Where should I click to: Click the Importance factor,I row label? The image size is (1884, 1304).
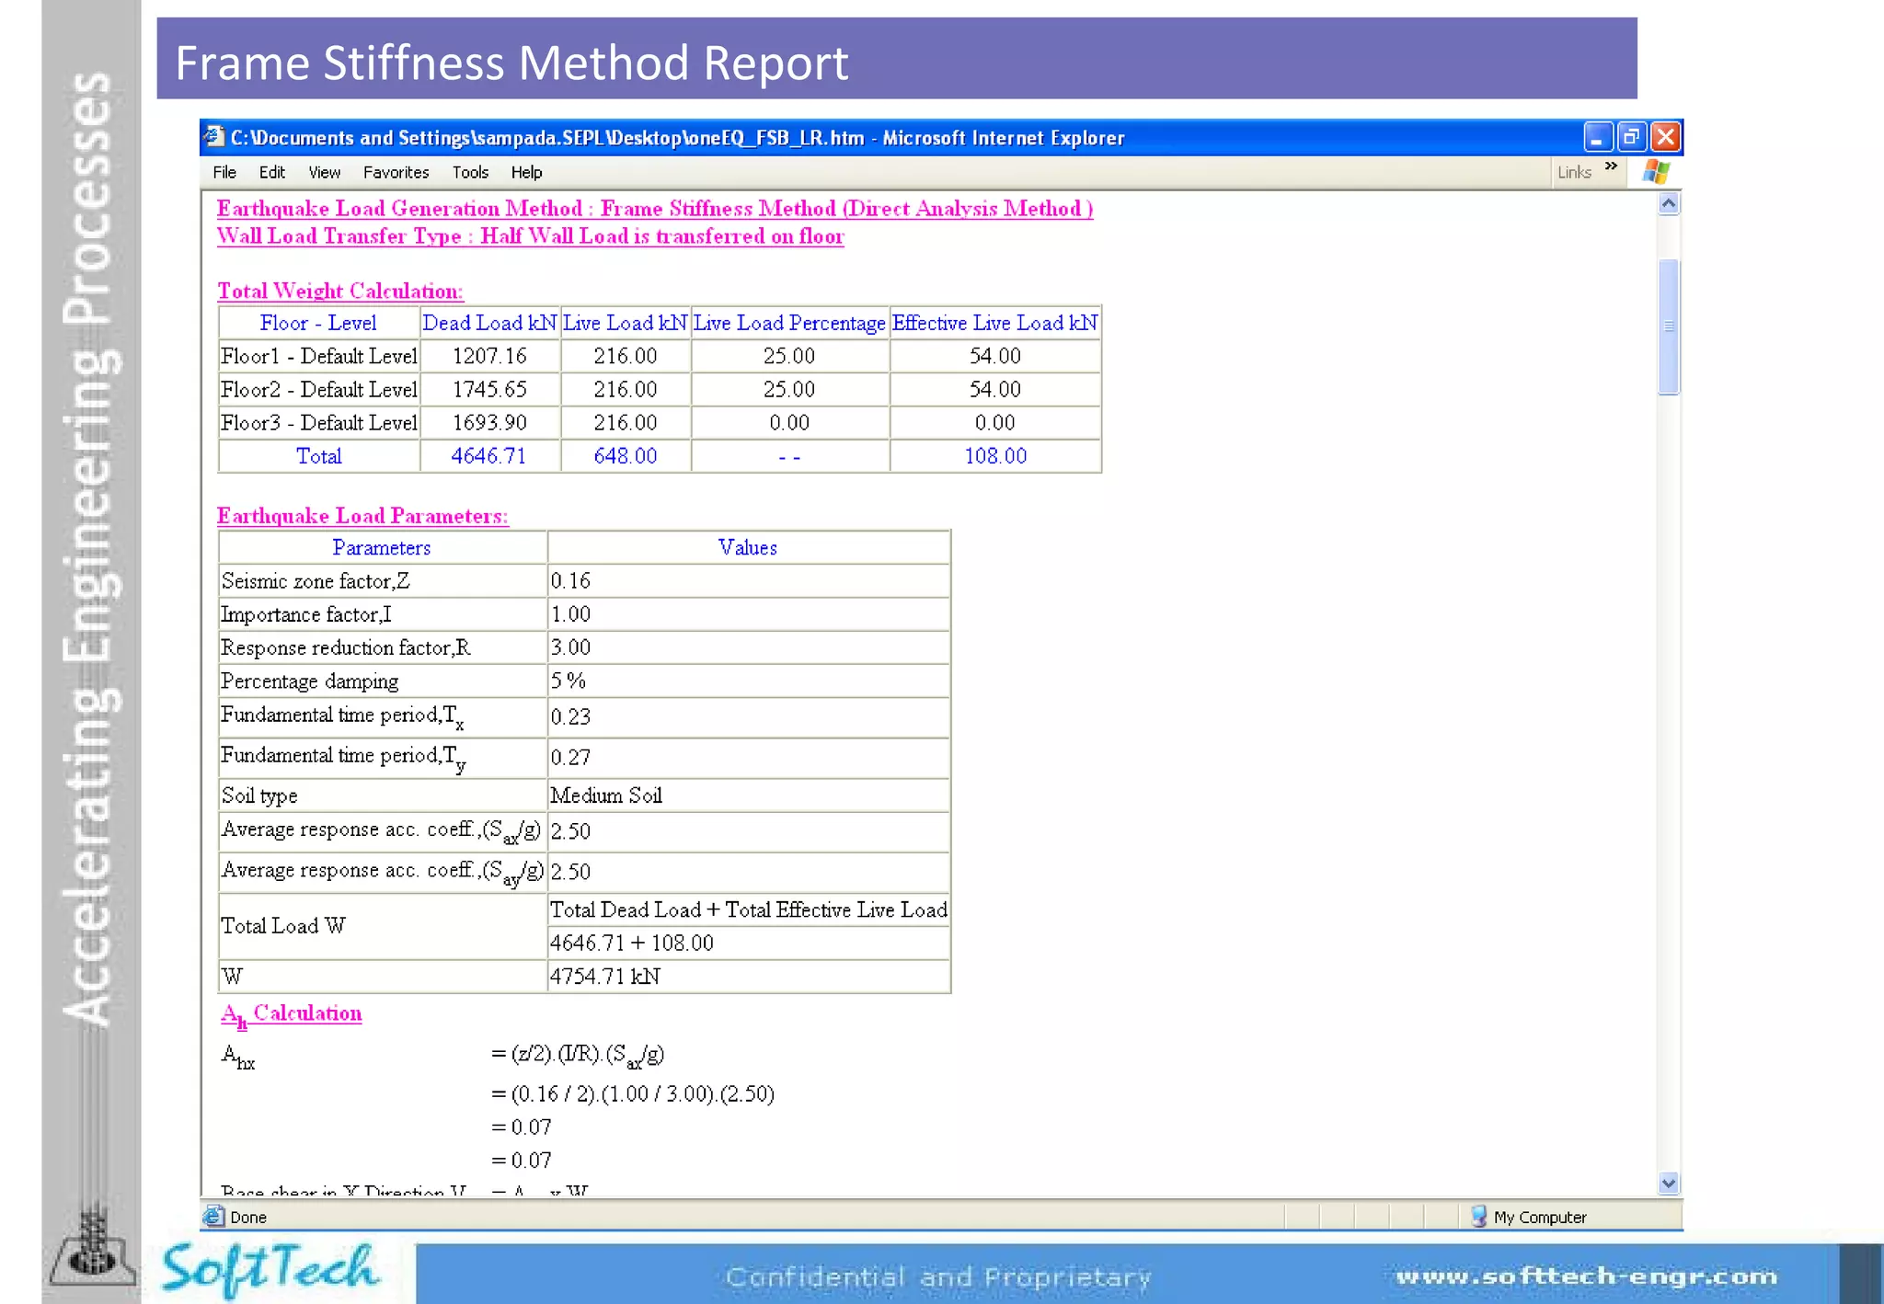306,614
